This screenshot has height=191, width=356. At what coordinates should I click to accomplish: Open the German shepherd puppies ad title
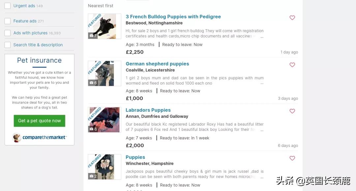[157, 64]
